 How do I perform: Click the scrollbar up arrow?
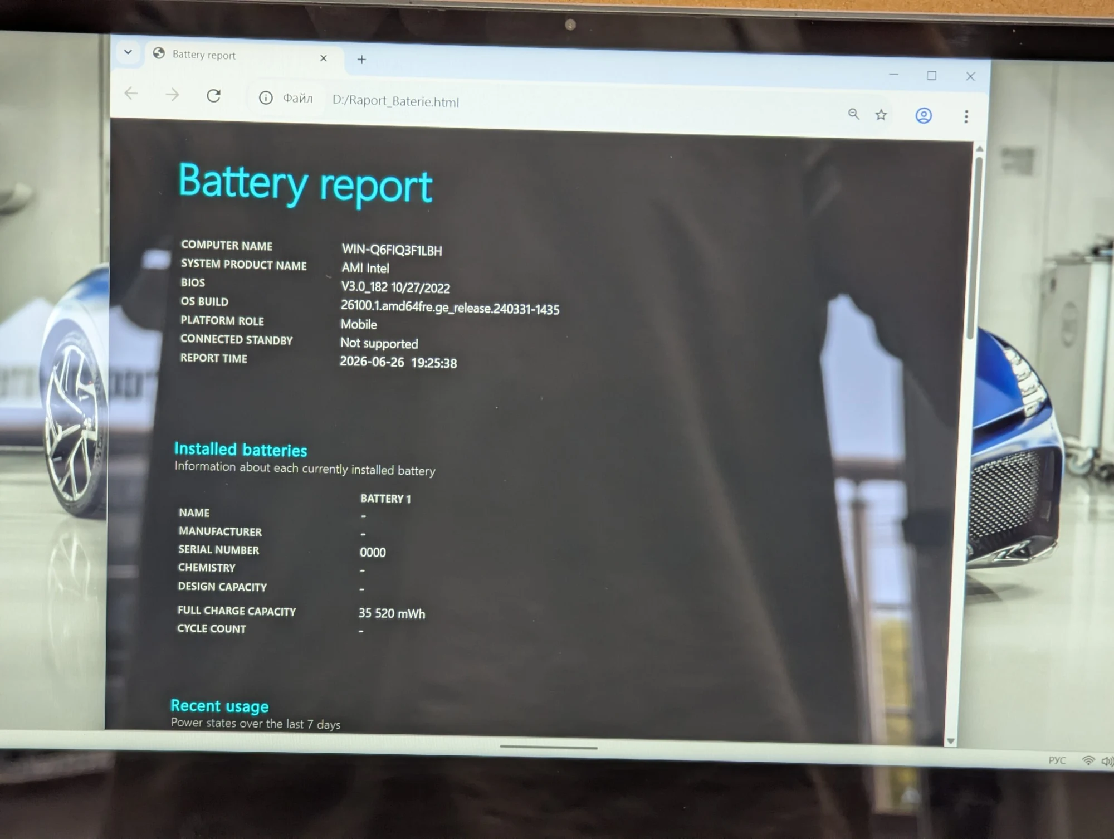980,149
